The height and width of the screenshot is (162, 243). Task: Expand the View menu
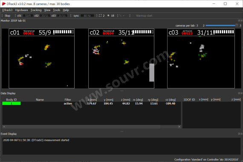click(47, 10)
